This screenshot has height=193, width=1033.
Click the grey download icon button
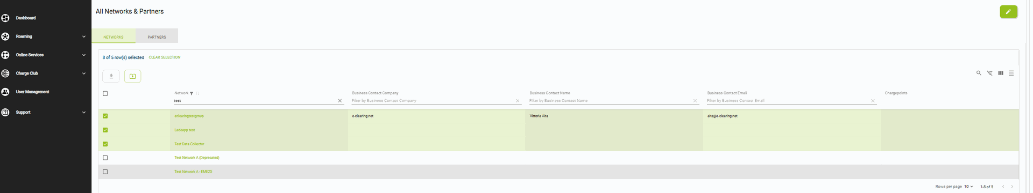(x=111, y=76)
